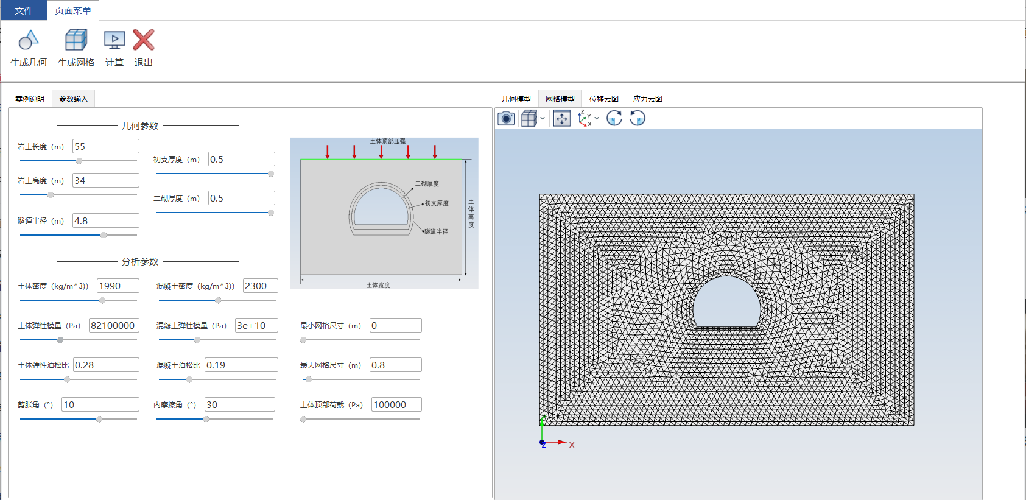The width and height of the screenshot is (1026, 500).
Task: Click the 混凝土弹性模量 input field
Action: coord(257,325)
